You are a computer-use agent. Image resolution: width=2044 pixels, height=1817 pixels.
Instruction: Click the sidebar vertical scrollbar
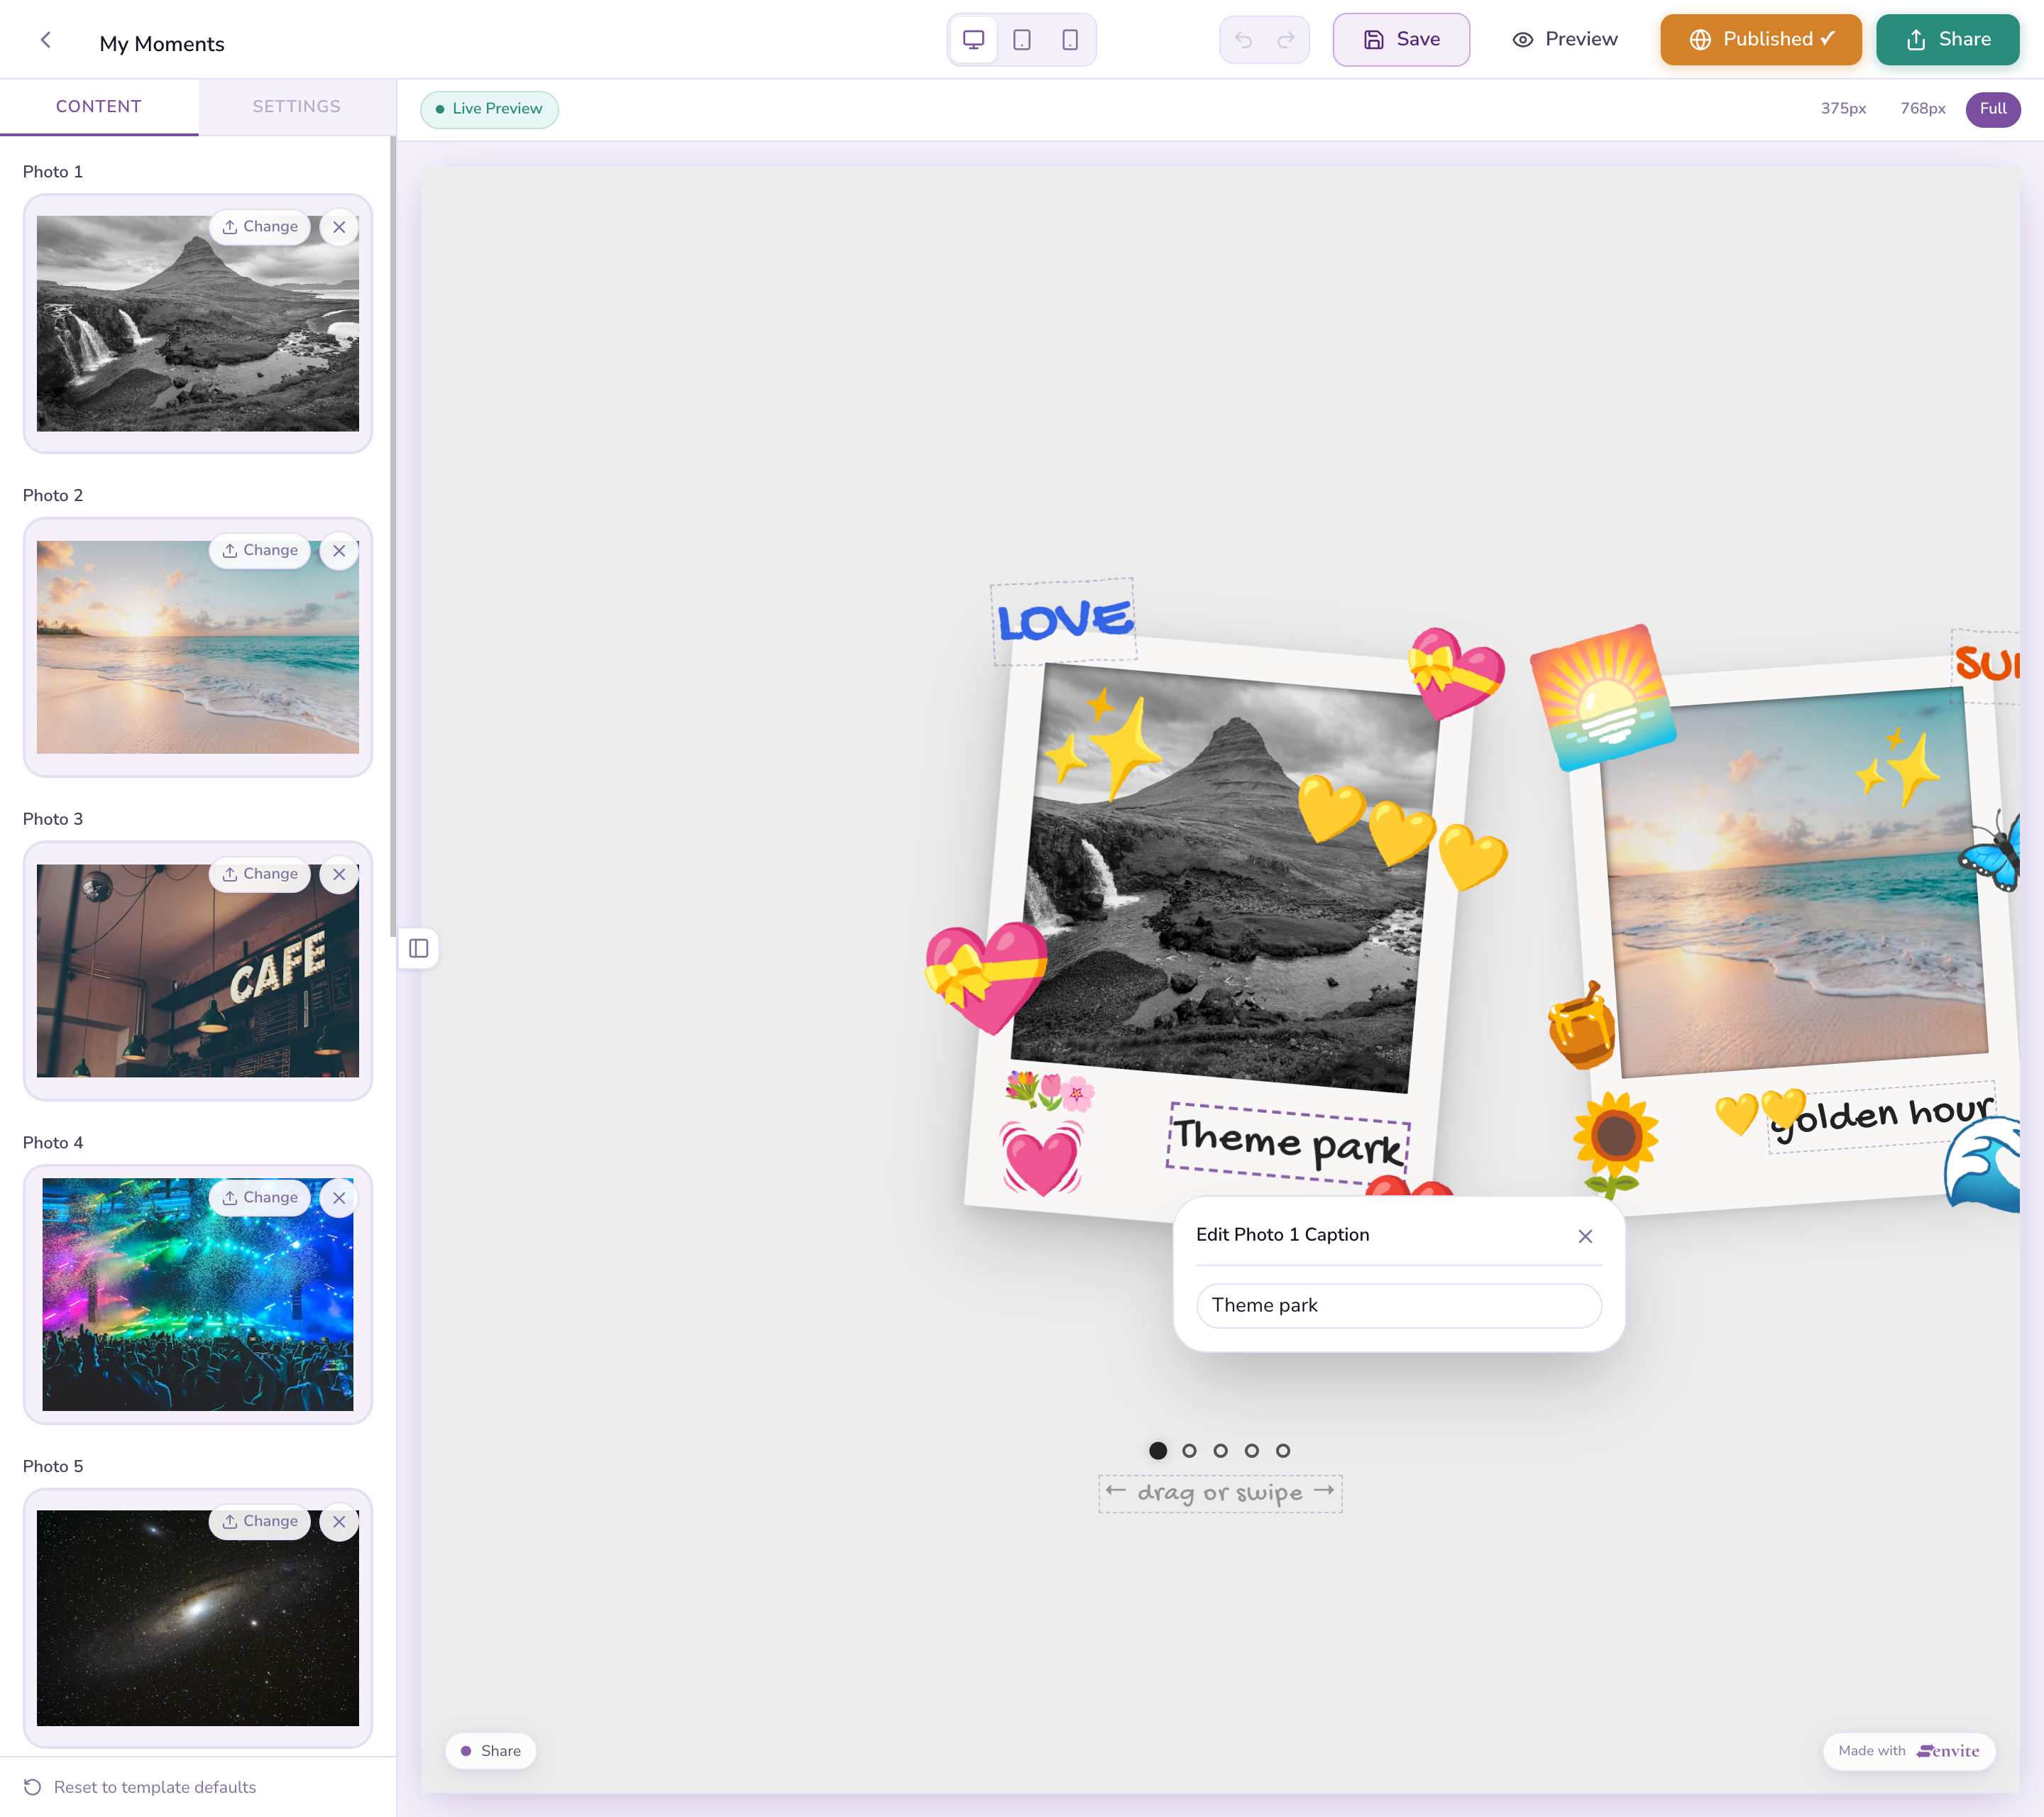click(x=393, y=536)
